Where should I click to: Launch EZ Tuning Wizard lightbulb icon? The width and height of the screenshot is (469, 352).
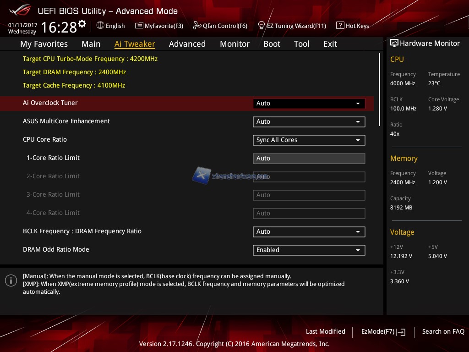[262, 25]
